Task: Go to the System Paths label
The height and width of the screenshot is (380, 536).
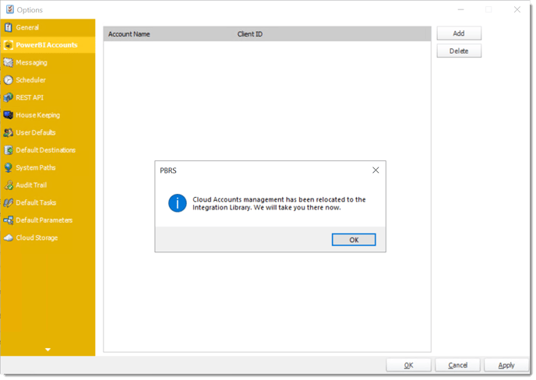Action: point(36,167)
